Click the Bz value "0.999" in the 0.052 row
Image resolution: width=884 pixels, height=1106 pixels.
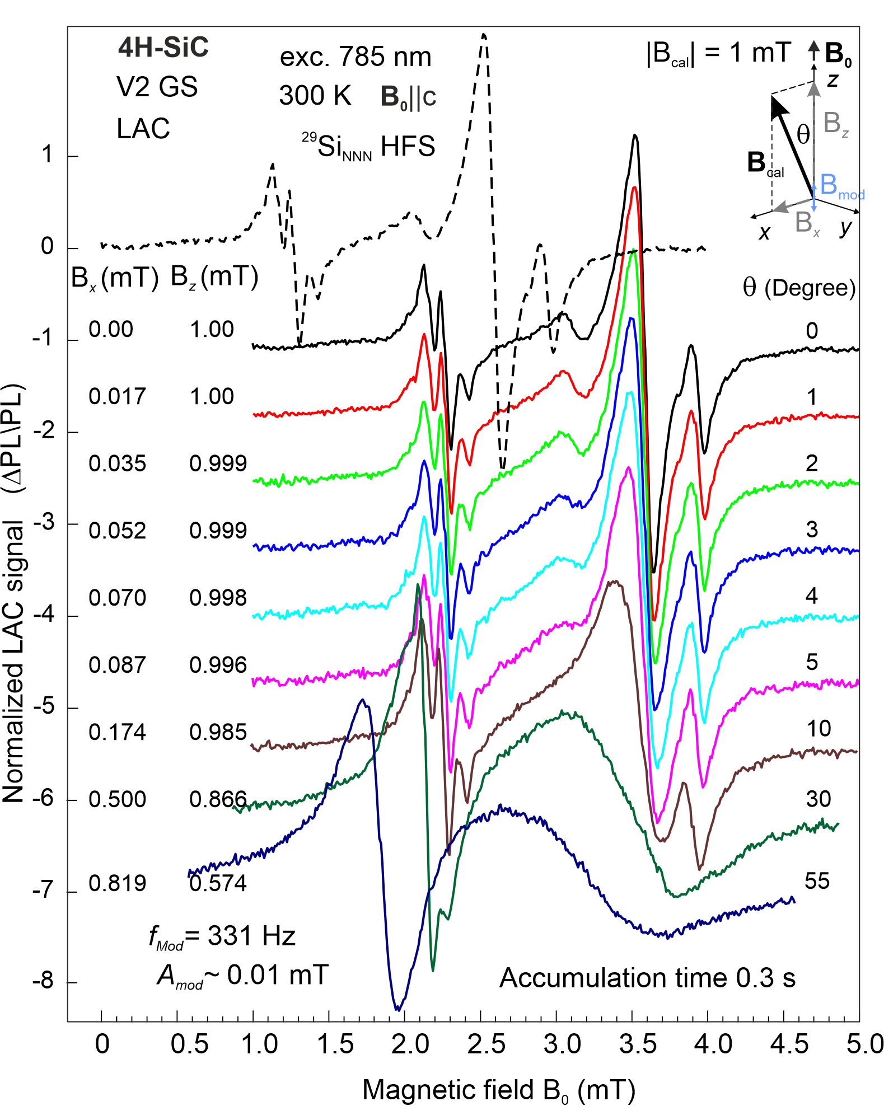[x=218, y=531]
